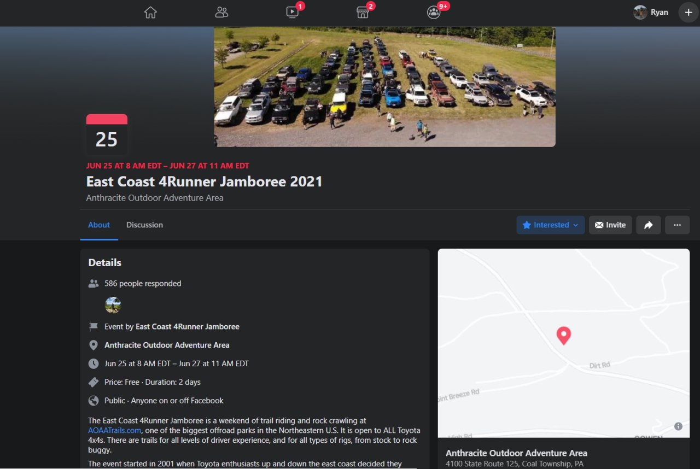Click the ticket icon beside Price: Free
The image size is (700, 469).
point(94,382)
